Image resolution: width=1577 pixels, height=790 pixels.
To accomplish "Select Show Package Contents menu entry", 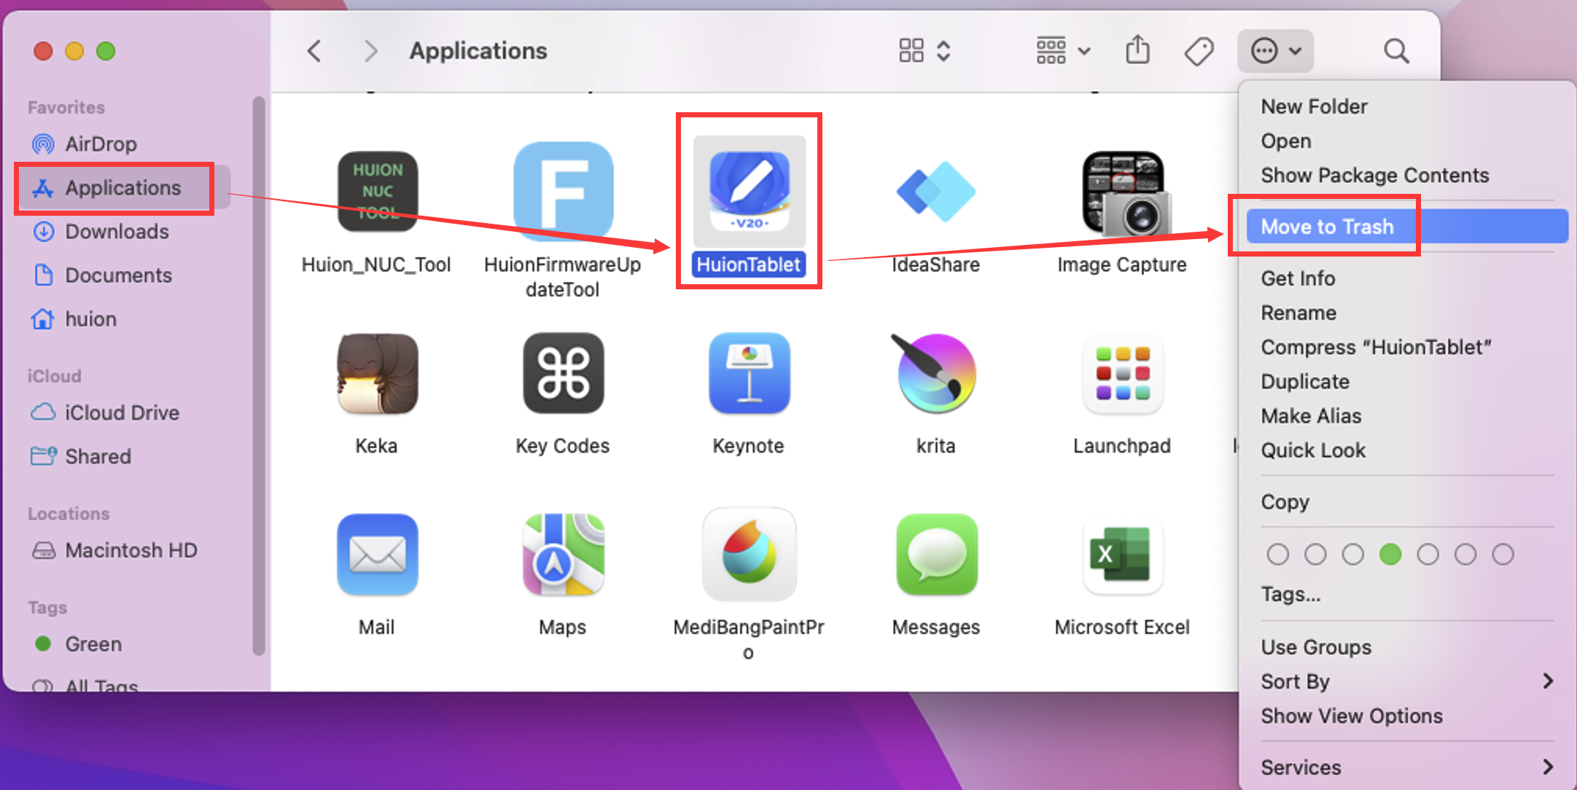I will point(1374,176).
